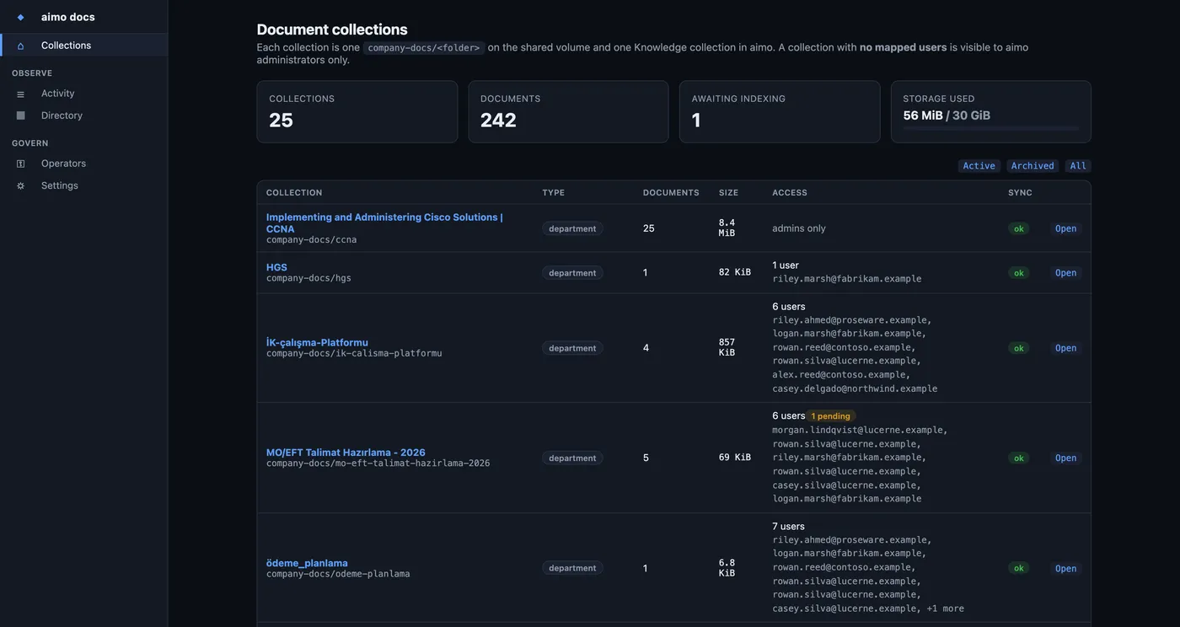Click the 1 pending badge
This screenshot has width=1180, height=627.
[x=831, y=416]
